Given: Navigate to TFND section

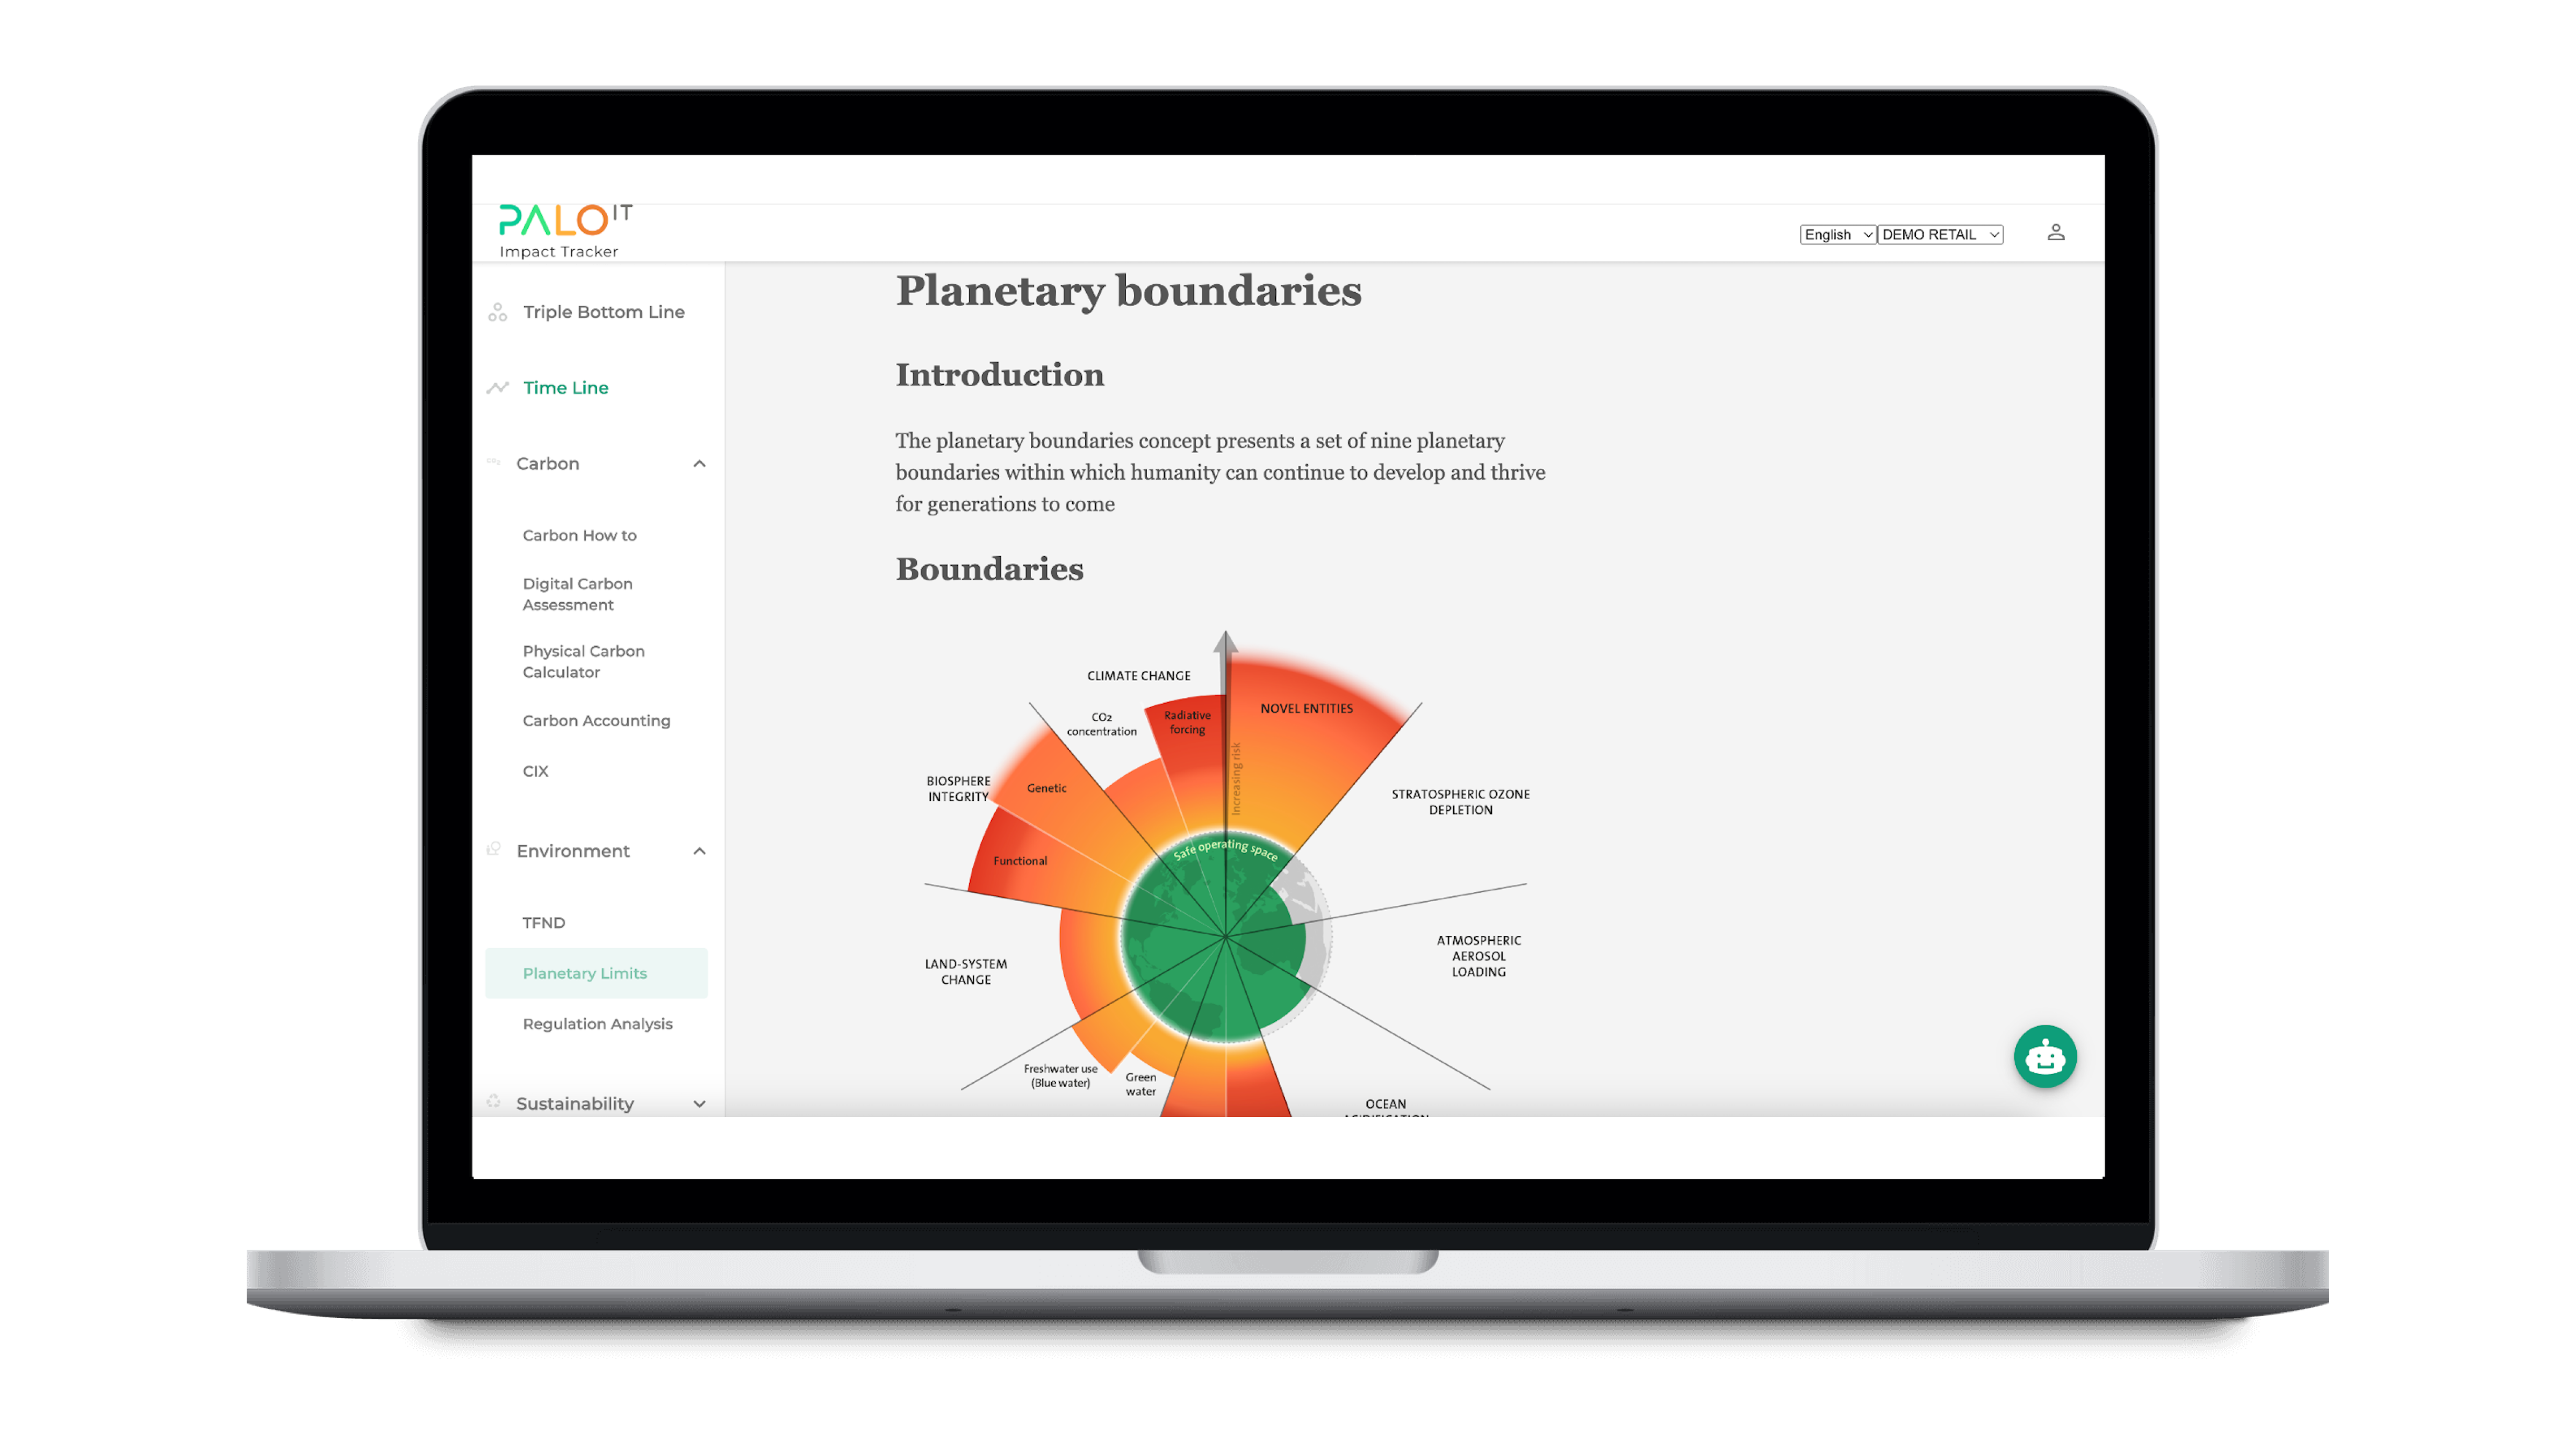Looking at the screenshot, I should pyautogui.click(x=543, y=922).
